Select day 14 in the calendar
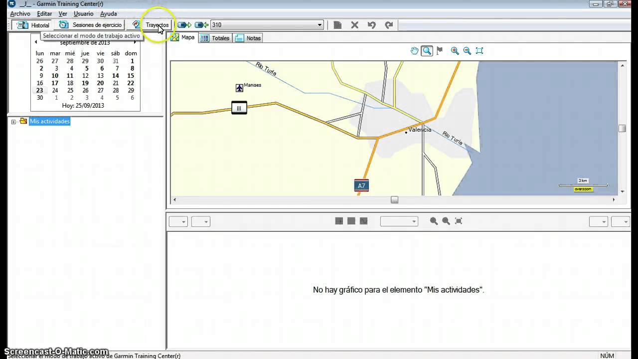 (116, 76)
